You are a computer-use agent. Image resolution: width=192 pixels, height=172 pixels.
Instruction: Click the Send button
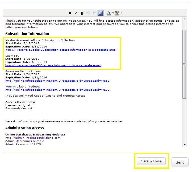(x=180, y=162)
